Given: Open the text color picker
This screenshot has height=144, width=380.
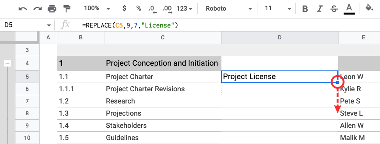Looking at the screenshot, I should click(349, 9).
